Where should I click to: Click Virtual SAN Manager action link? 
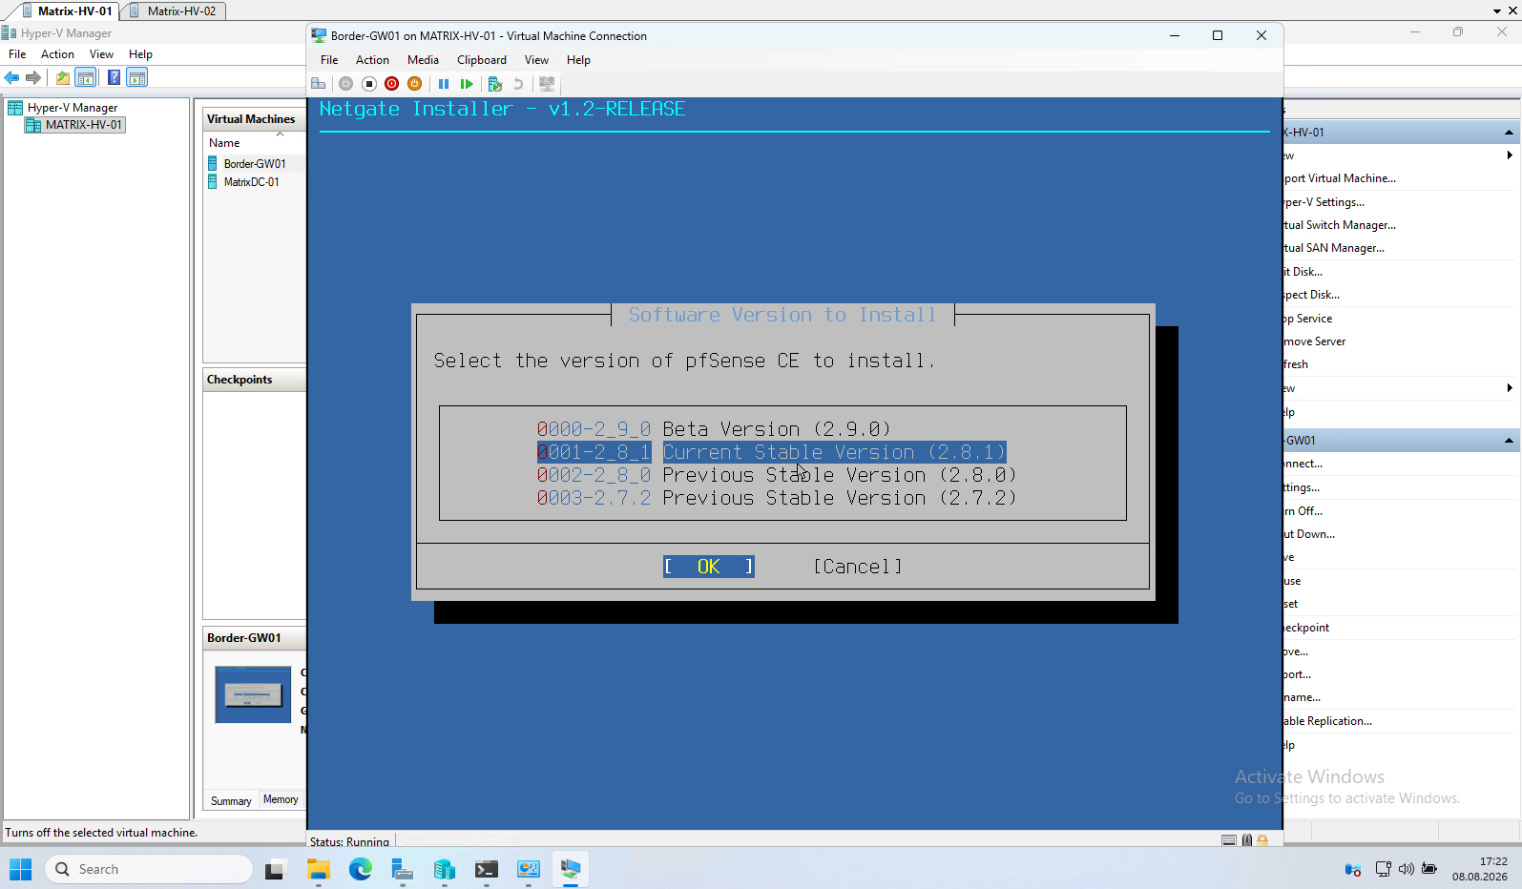[1334, 248]
